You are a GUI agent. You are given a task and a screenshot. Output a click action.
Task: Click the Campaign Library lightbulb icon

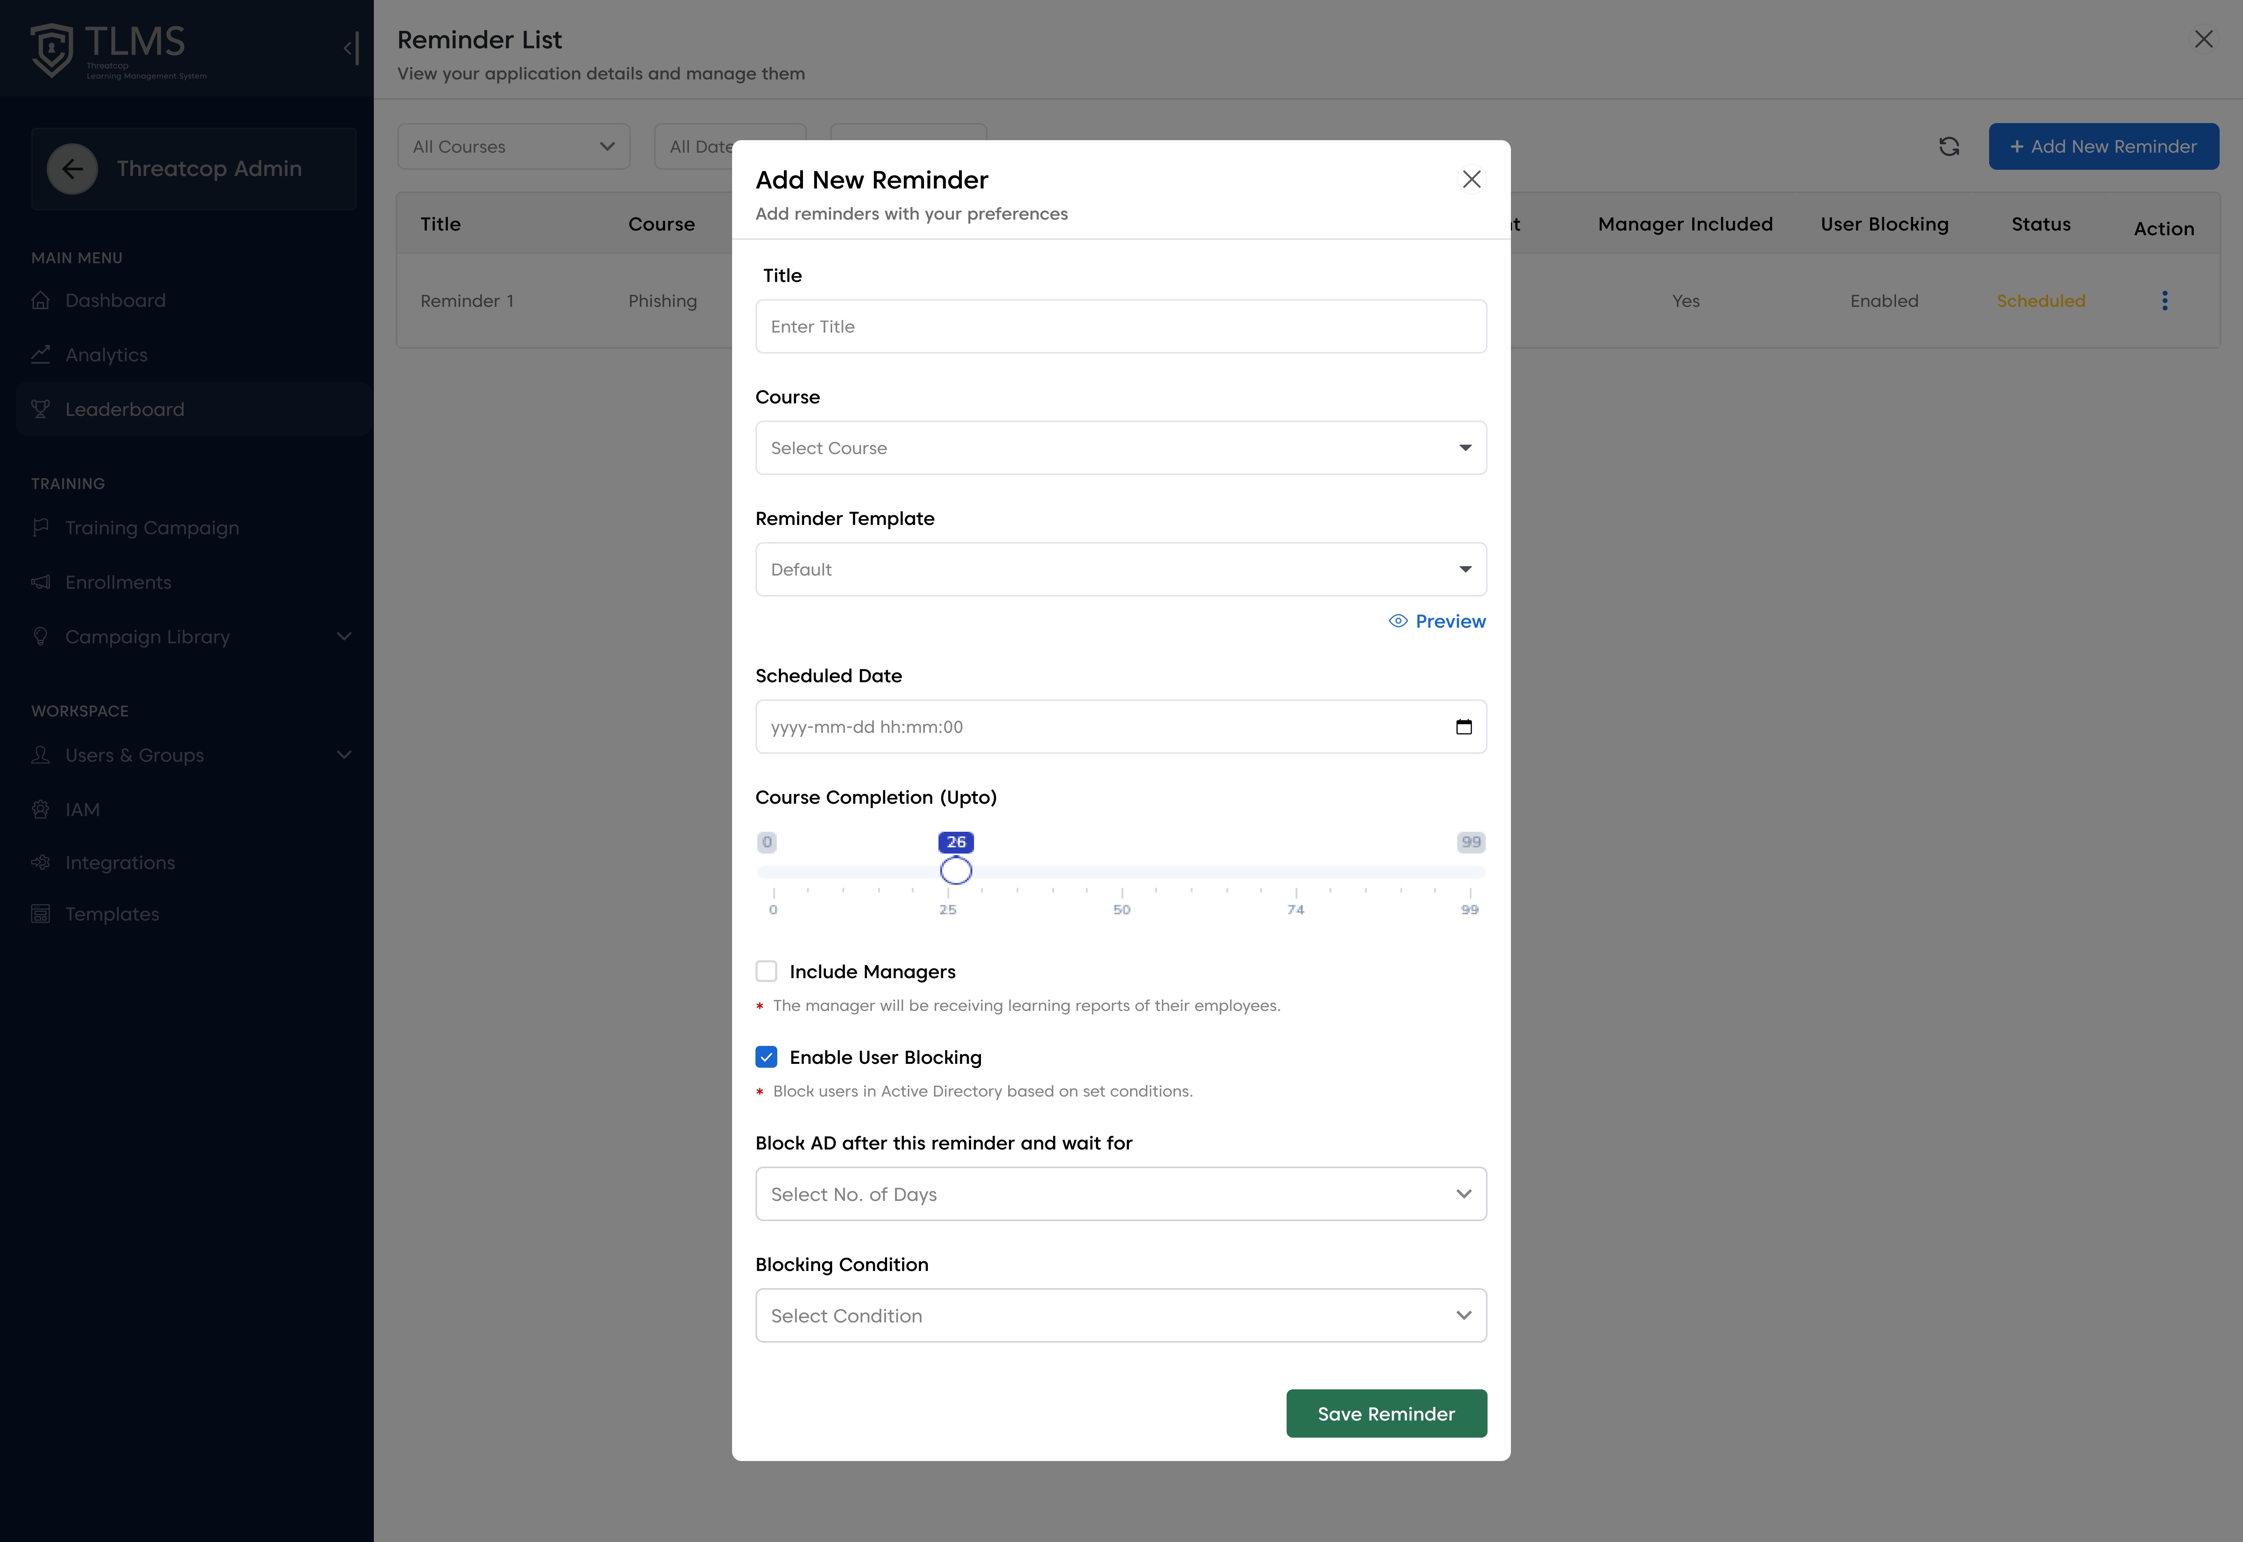(x=40, y=636)
